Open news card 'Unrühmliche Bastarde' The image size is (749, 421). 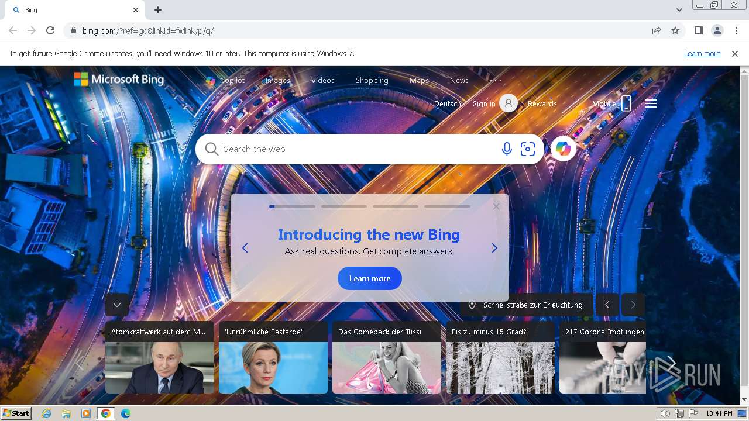tap(273, 357)
